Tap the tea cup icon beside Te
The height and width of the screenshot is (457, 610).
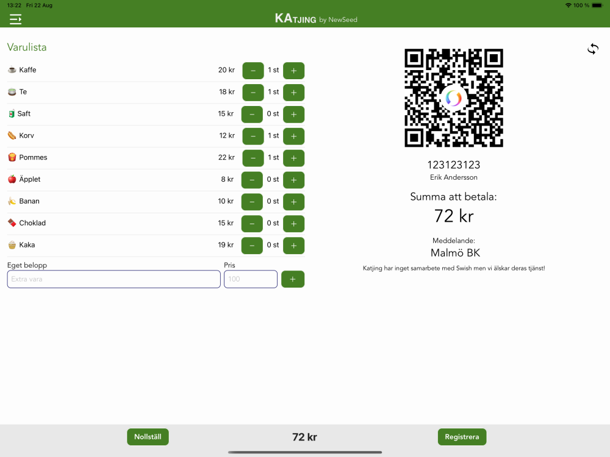point(12,92)
